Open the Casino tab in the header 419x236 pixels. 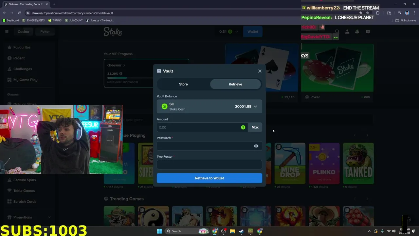pos(23,31)
